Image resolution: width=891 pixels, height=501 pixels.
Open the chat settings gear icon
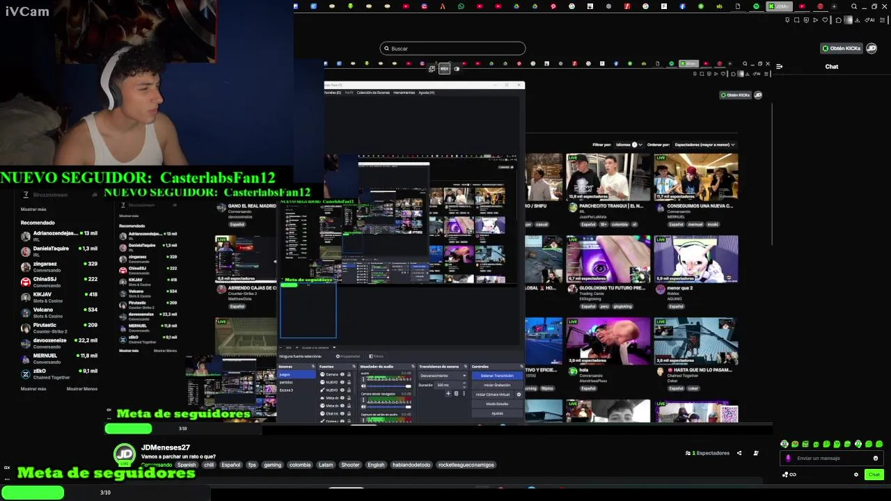856,475
